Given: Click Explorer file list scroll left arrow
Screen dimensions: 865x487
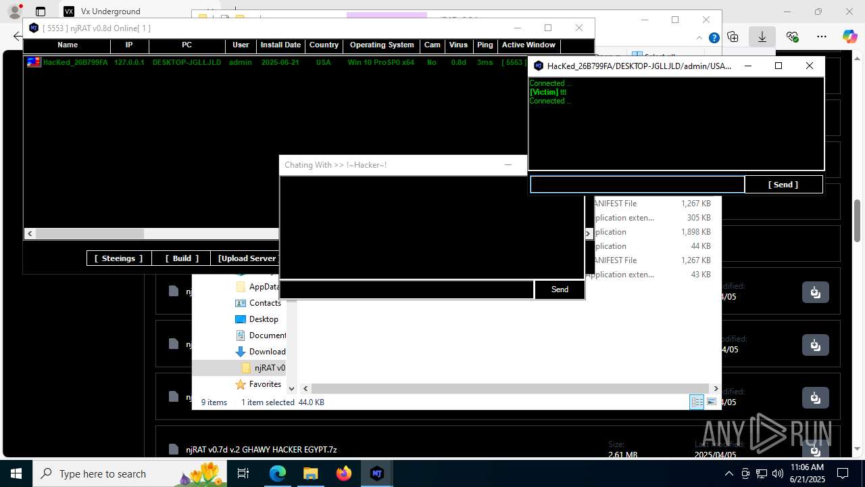Looking at the screenshot, I should pos(305,388).
